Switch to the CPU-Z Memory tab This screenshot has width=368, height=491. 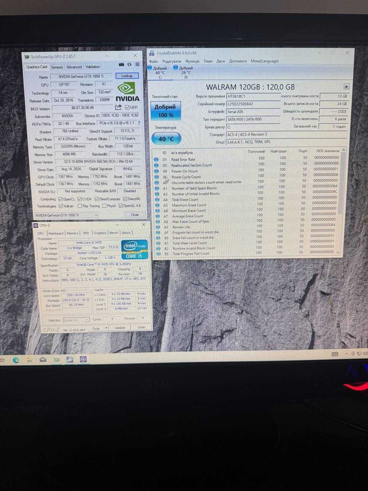pyautogui.click(x=72, y=233)
